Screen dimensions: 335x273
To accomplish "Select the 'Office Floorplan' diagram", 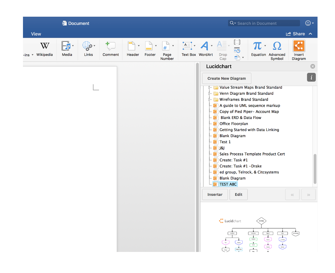I will click(234, 124).
